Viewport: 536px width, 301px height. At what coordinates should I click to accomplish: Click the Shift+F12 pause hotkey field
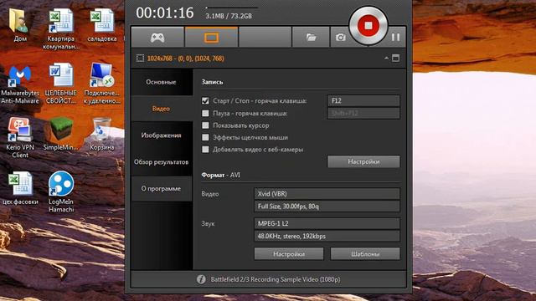coord(363,113)
